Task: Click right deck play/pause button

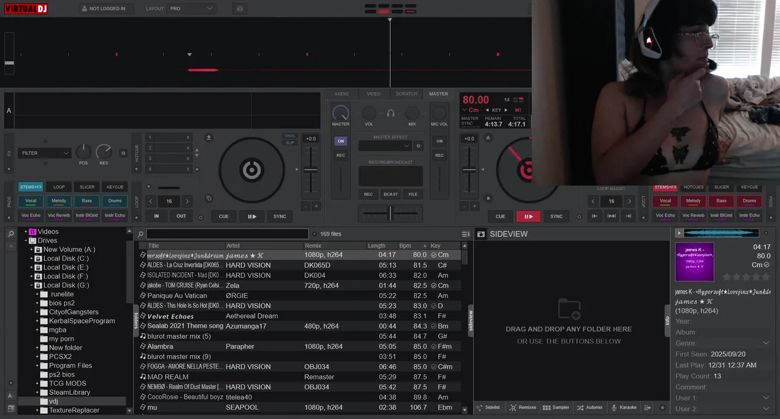Action: pyautogui.click(x=528, y=216)
